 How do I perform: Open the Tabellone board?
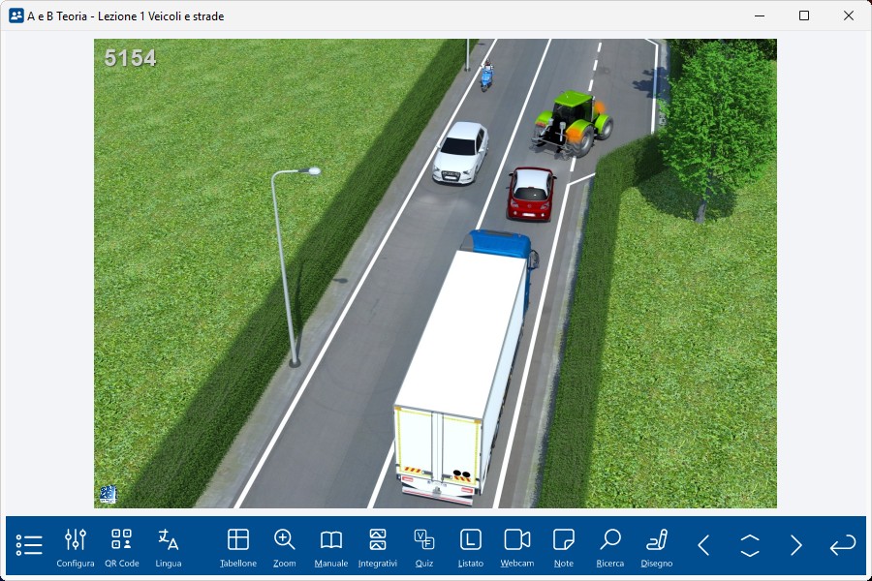click(x=238, y=546)
